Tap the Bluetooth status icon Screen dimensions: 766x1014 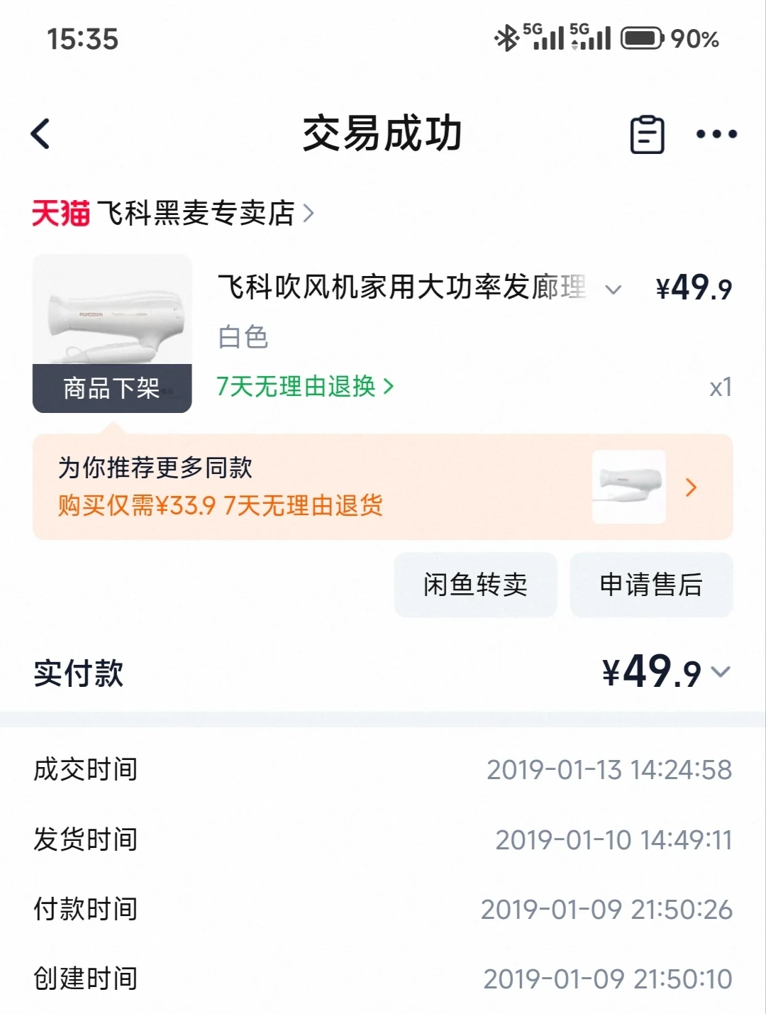[x=506, y=38]
